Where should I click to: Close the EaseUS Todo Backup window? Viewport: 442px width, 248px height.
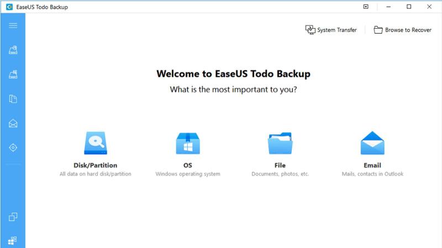429,7
